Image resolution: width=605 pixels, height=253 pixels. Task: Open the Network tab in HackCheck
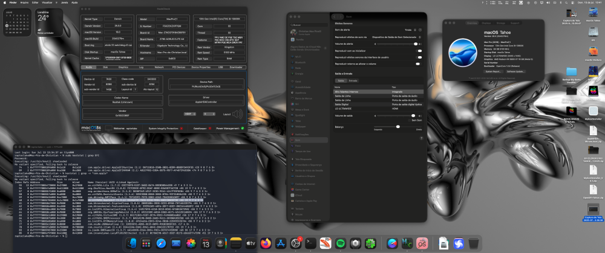[159, 67]
